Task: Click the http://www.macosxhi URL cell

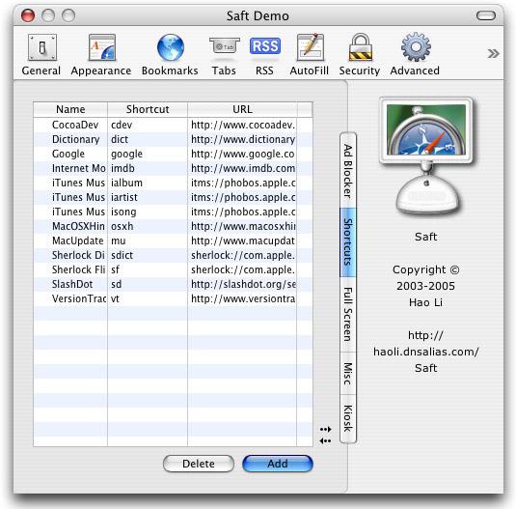Action: (242, 226)
